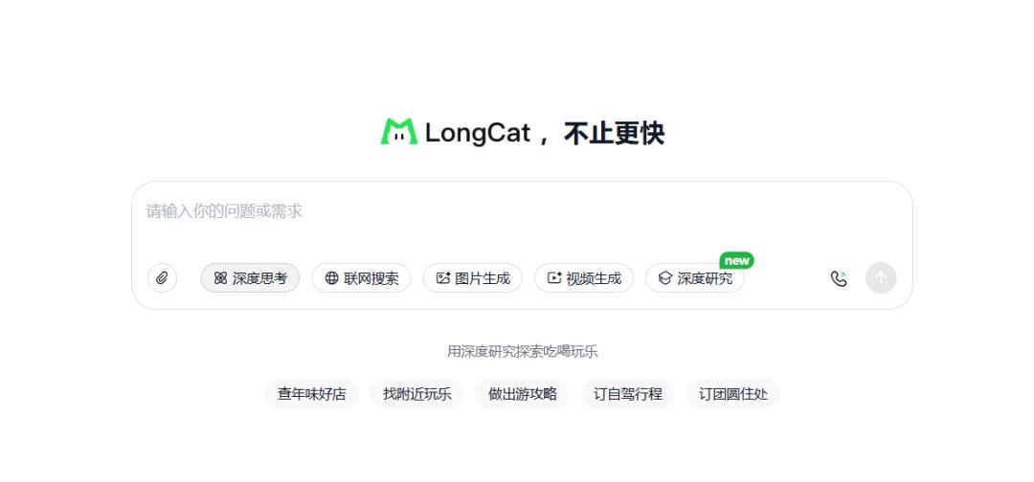Click the video icon in 视频生成
The image size is (1034, 482).
(554, 278)
